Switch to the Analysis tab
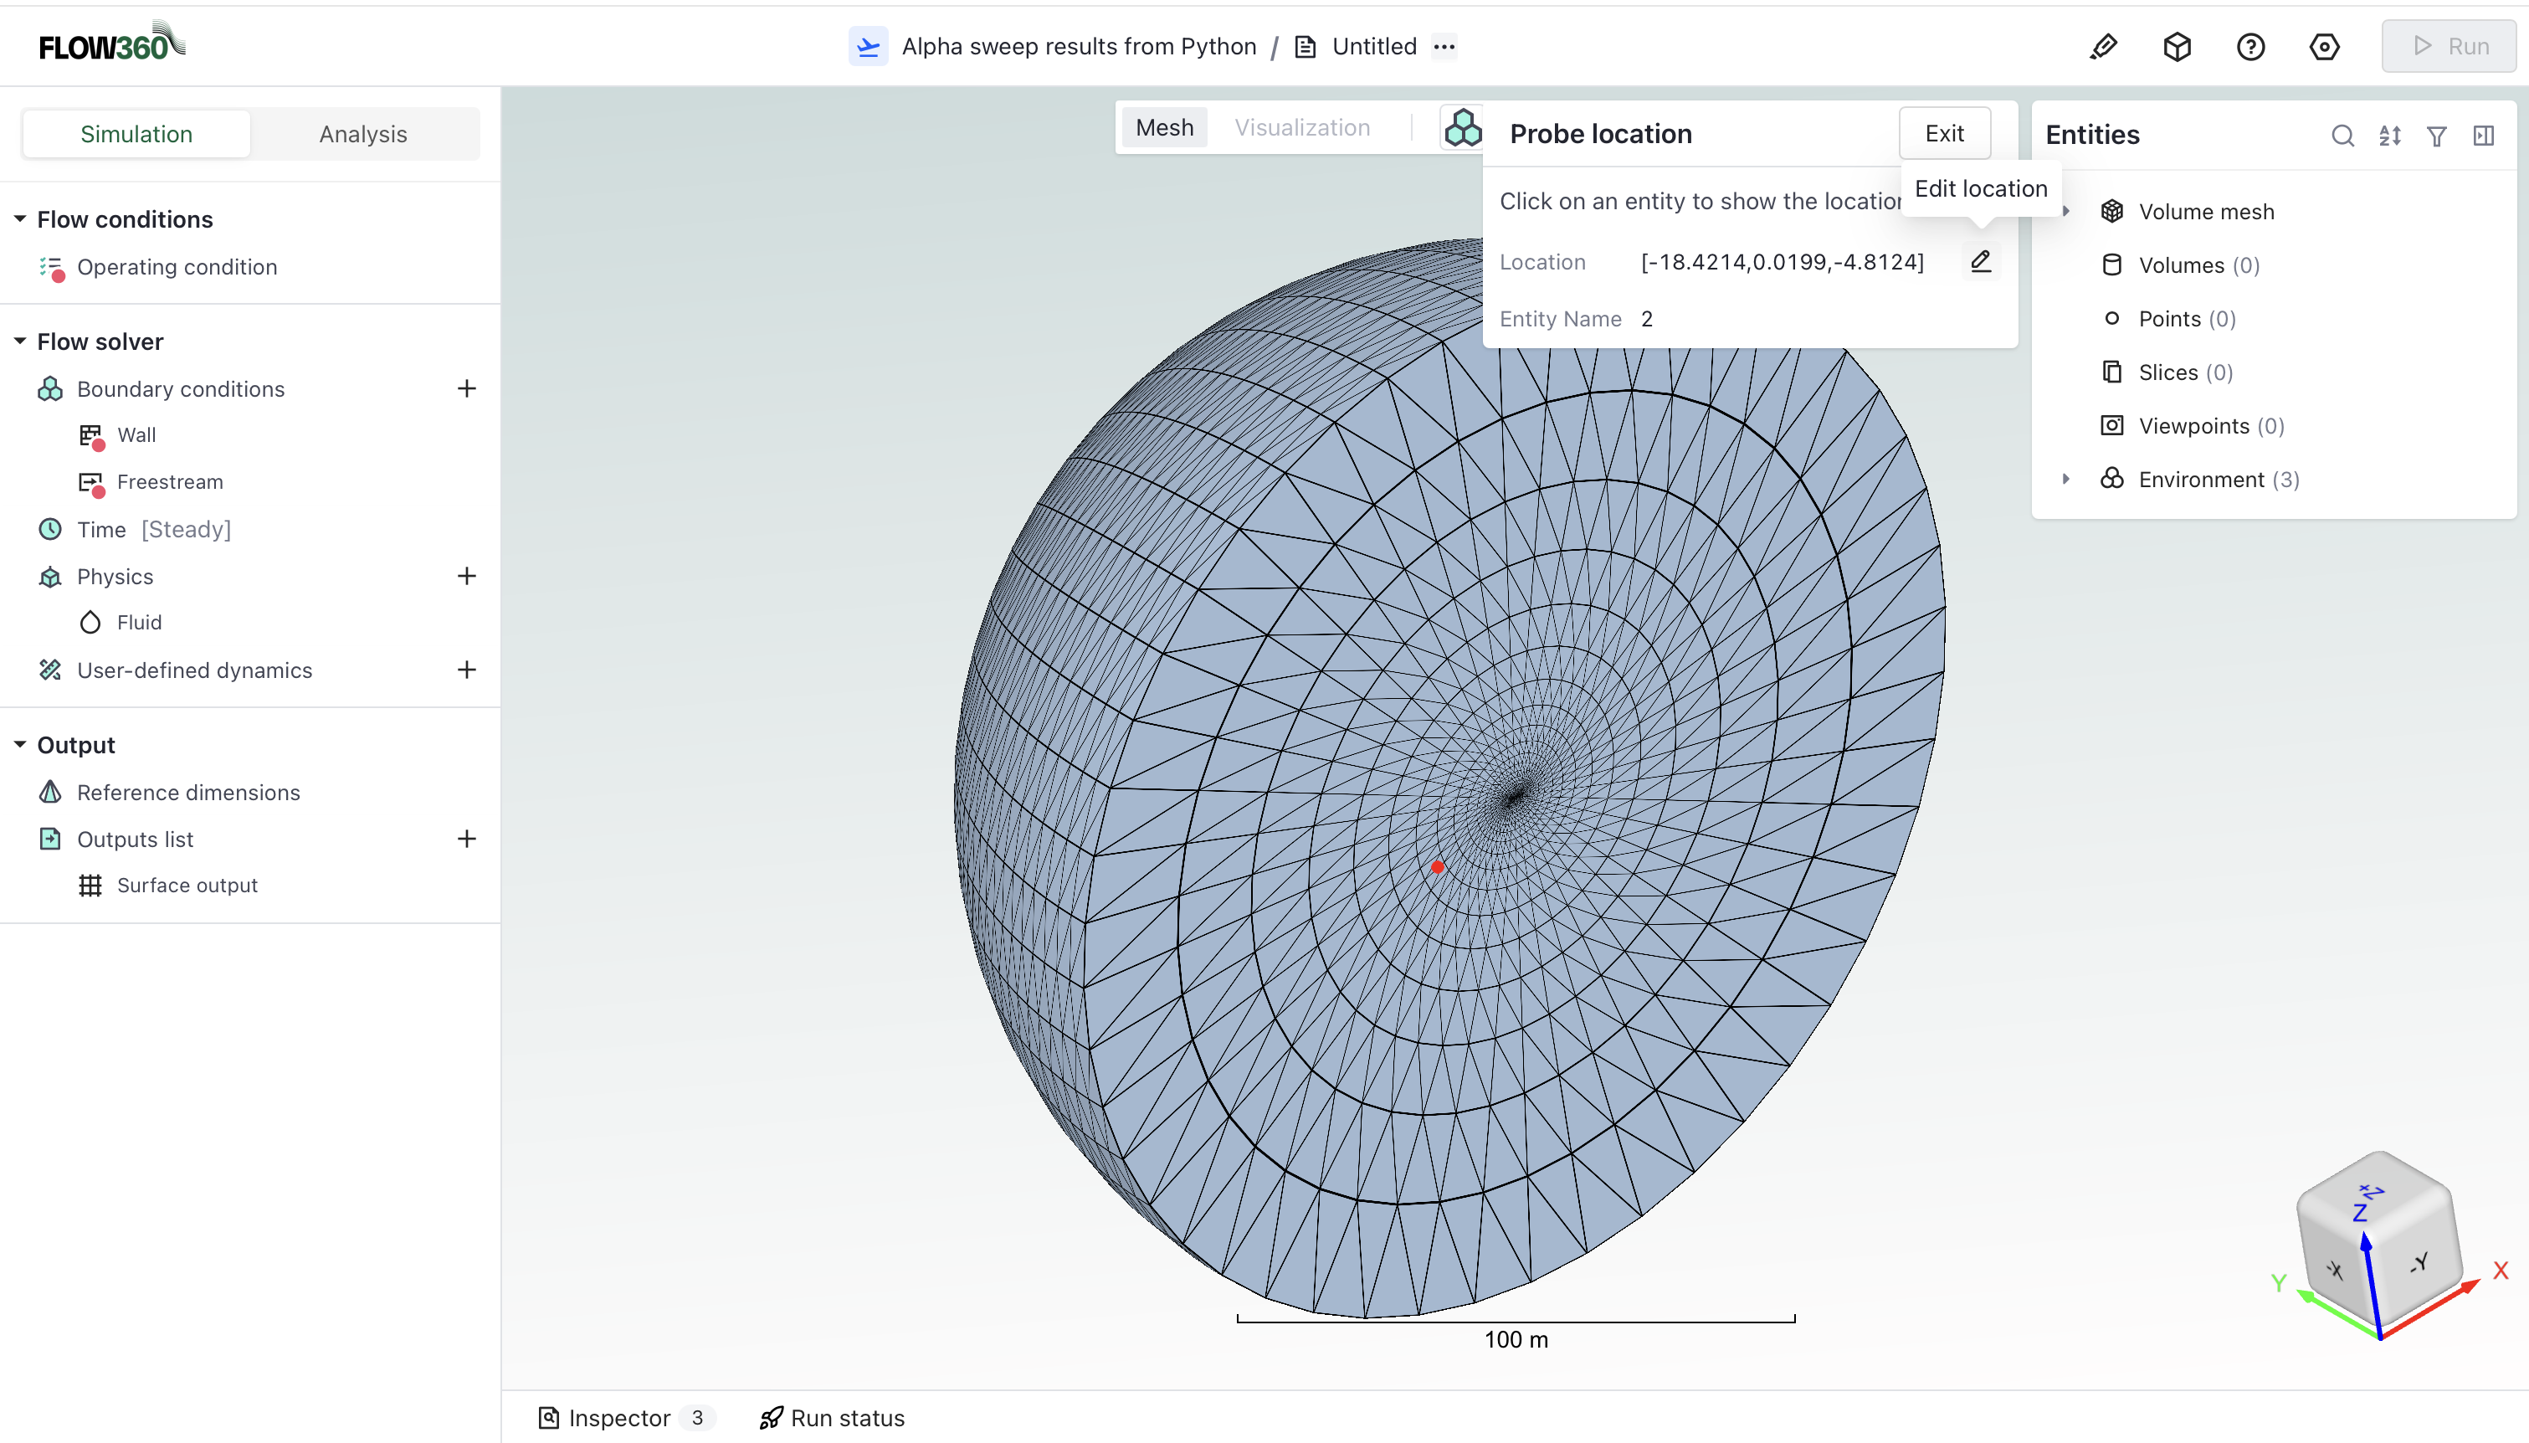Screen dimensions: 2529x1443 362,133
